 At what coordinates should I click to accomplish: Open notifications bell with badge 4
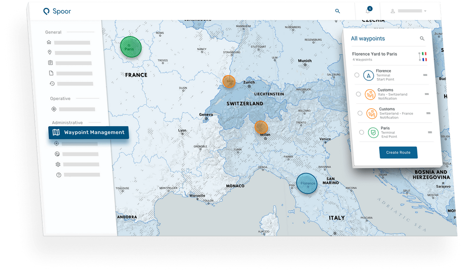click(368, 10)
